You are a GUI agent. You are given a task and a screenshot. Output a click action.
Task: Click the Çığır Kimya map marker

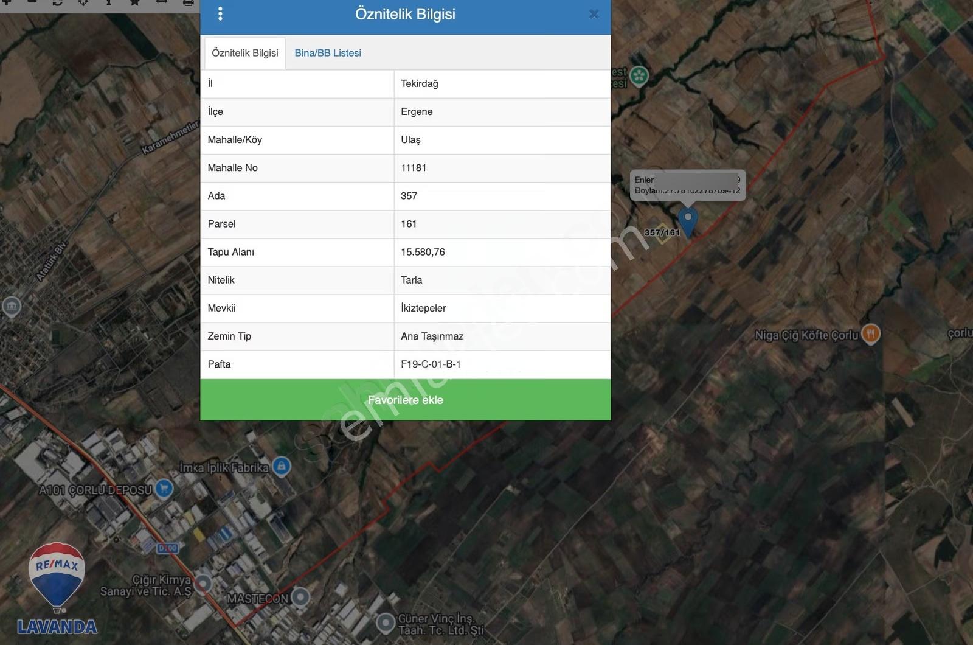point(203,584)
